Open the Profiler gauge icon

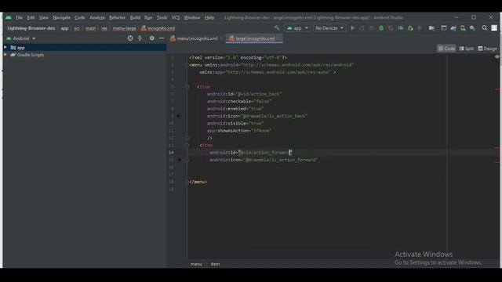(400, 28)
